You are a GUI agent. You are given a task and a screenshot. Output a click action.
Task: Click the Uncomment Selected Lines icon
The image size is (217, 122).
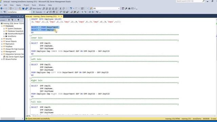point(85,12)
